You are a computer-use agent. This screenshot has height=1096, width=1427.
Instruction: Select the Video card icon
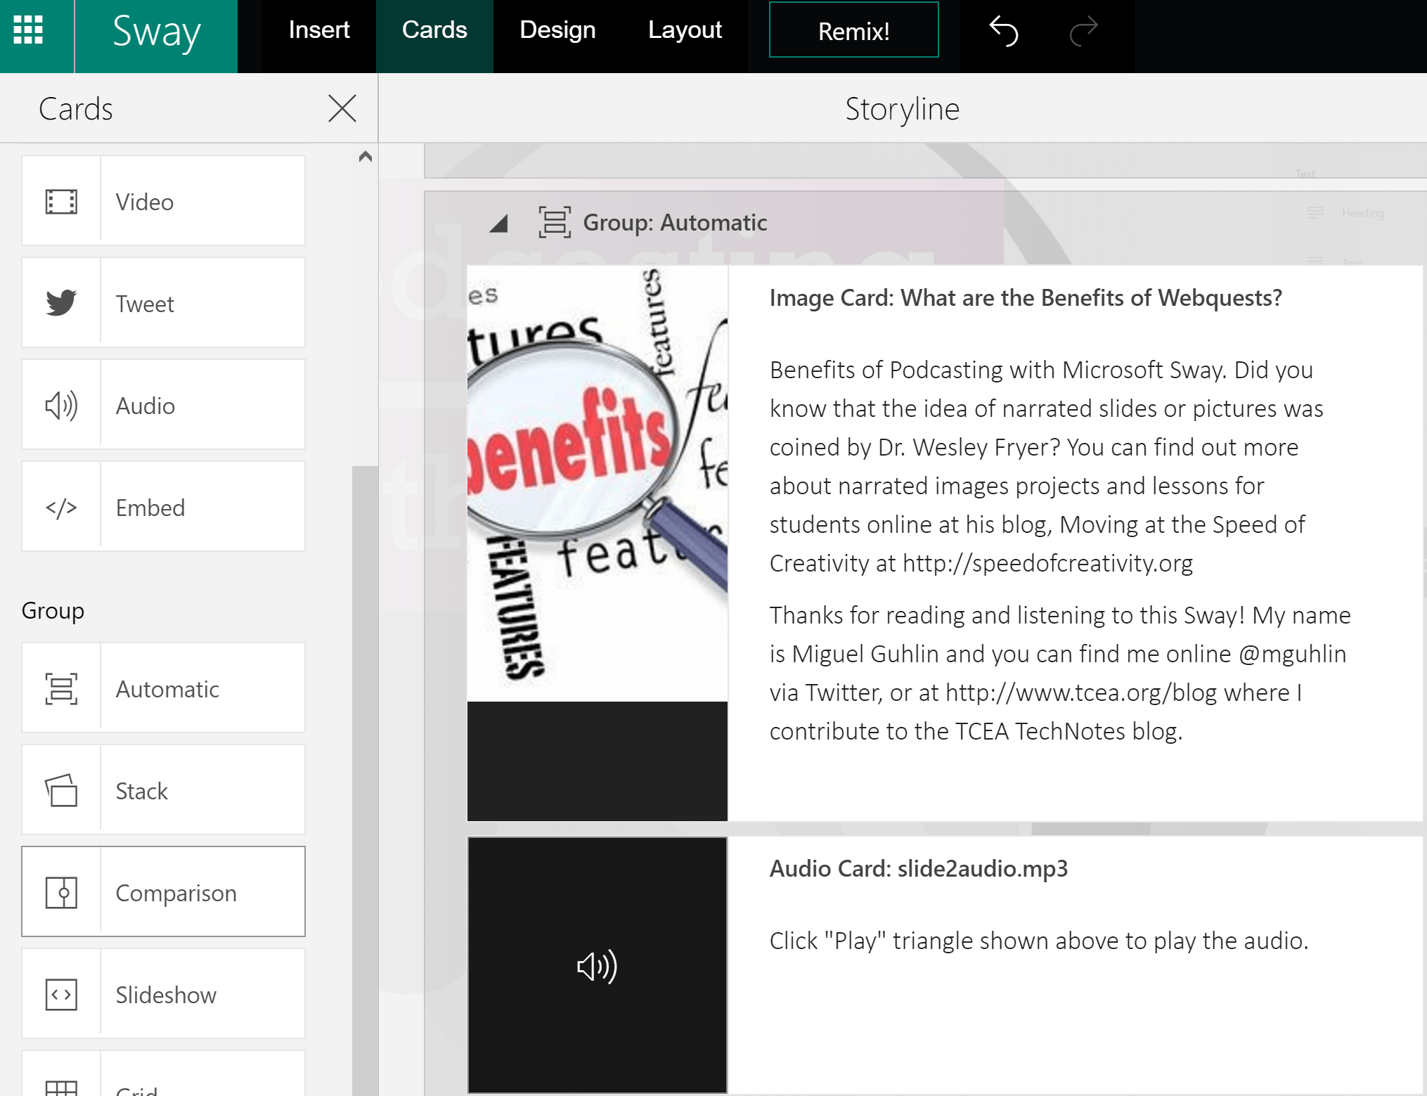pos(61,202)
